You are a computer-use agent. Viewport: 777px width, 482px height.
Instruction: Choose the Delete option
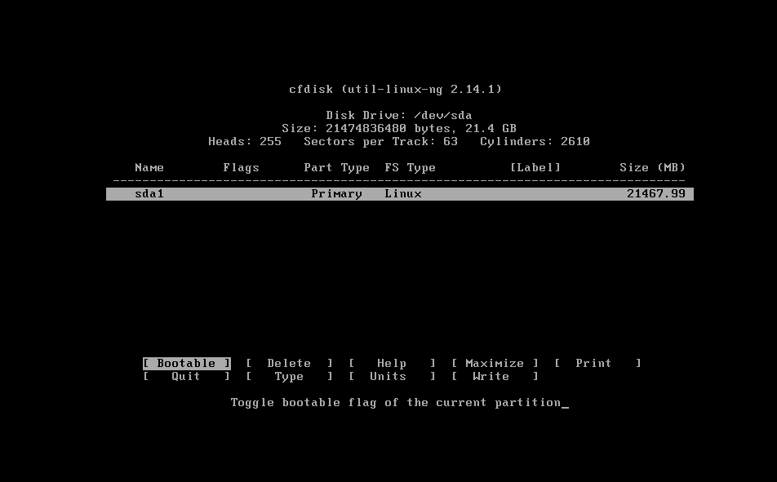pyautogui.click(x=290, y=364)
